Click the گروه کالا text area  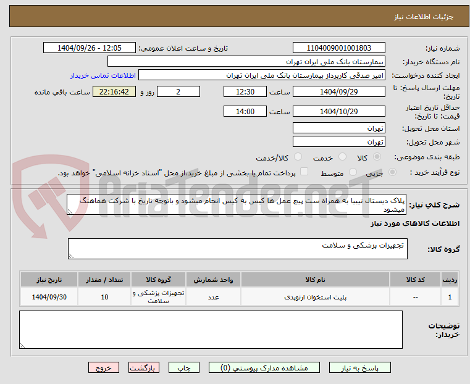[x=238, y=249]
